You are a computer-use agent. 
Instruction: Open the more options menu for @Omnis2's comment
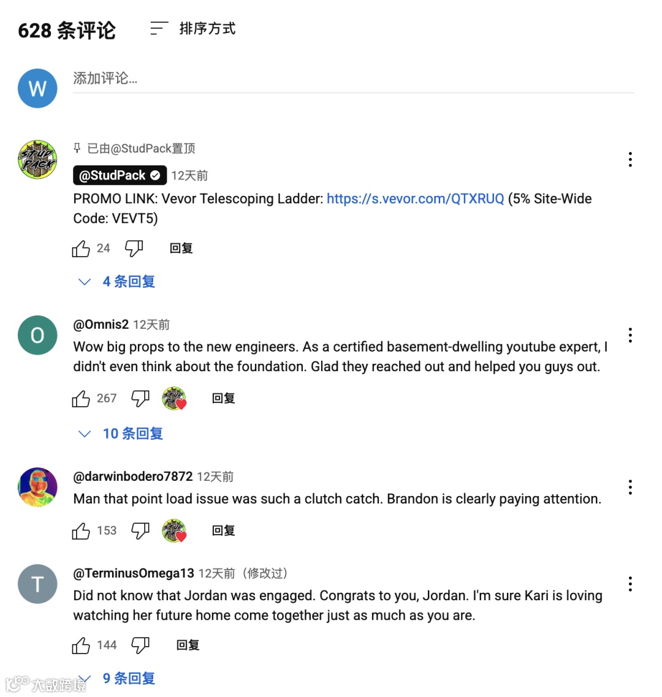[630, 335]
